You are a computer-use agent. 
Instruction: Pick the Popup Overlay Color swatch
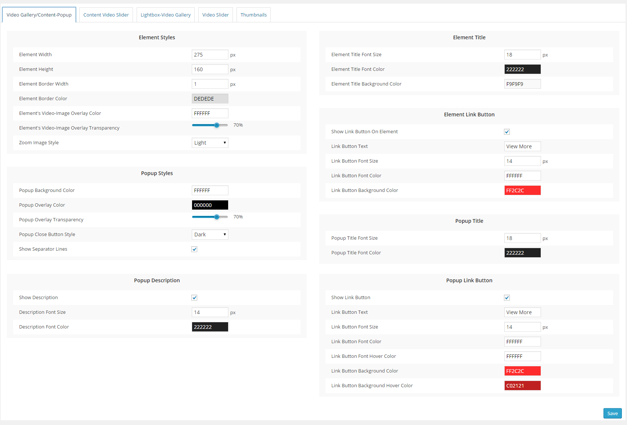click(x=210, y=205)
